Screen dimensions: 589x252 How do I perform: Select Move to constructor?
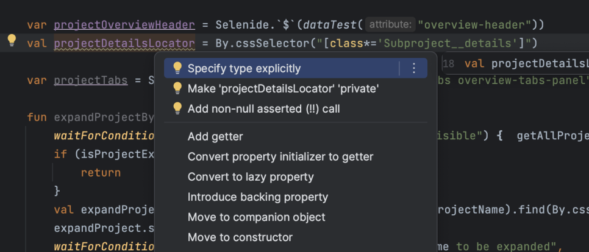(x=240, y=237)
